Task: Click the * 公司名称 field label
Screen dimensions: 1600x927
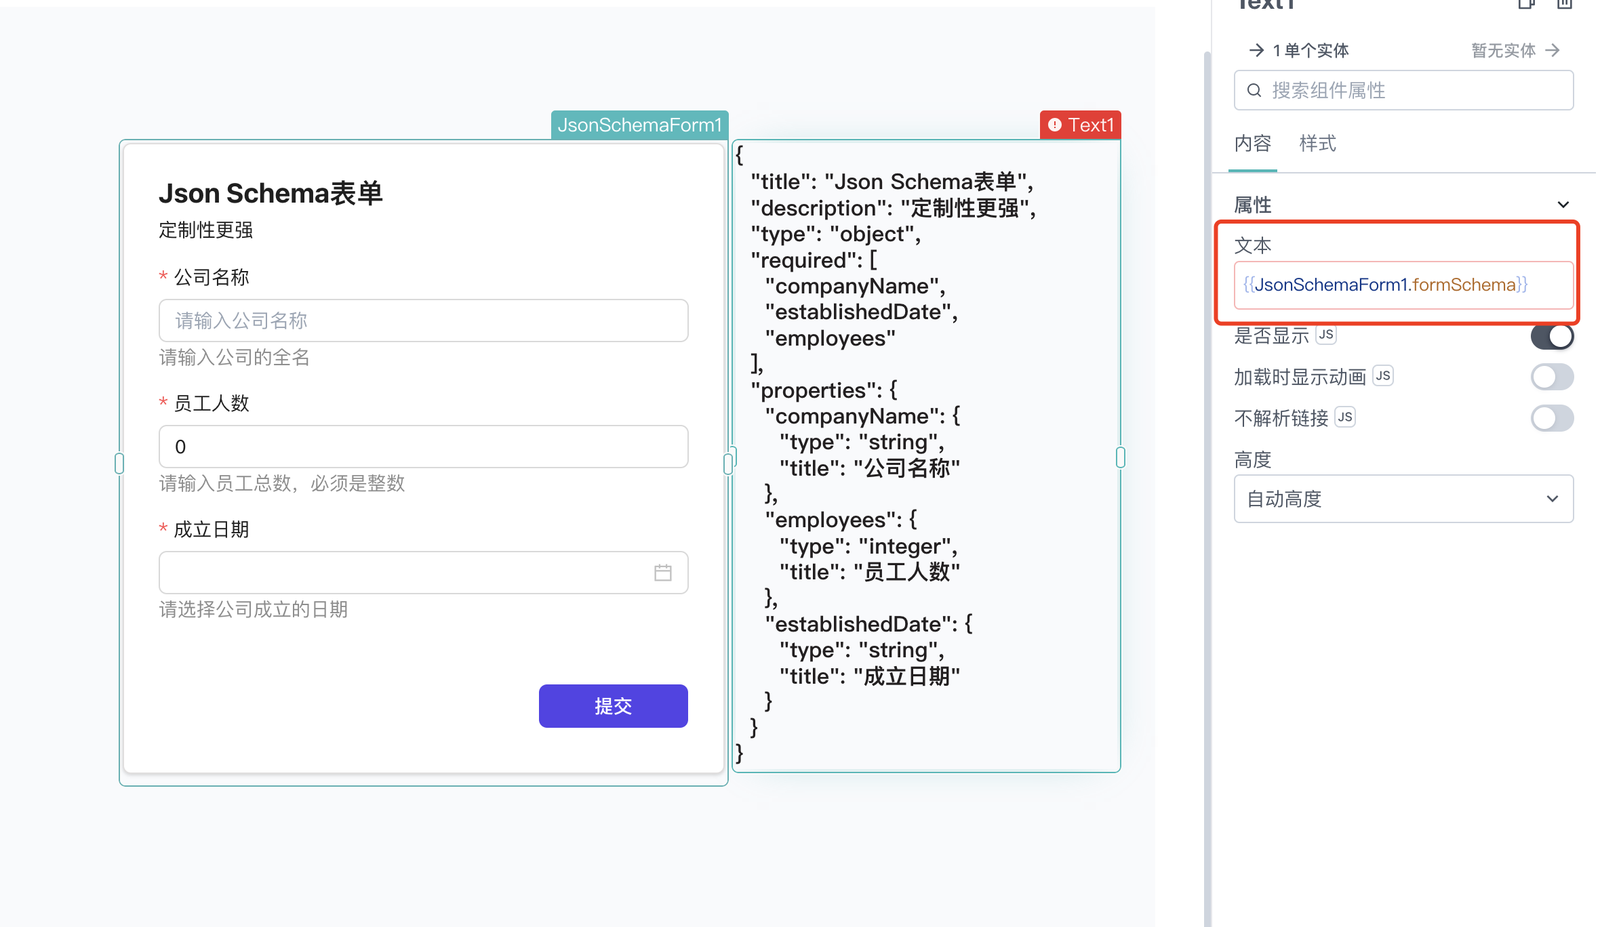Action: 204,277
